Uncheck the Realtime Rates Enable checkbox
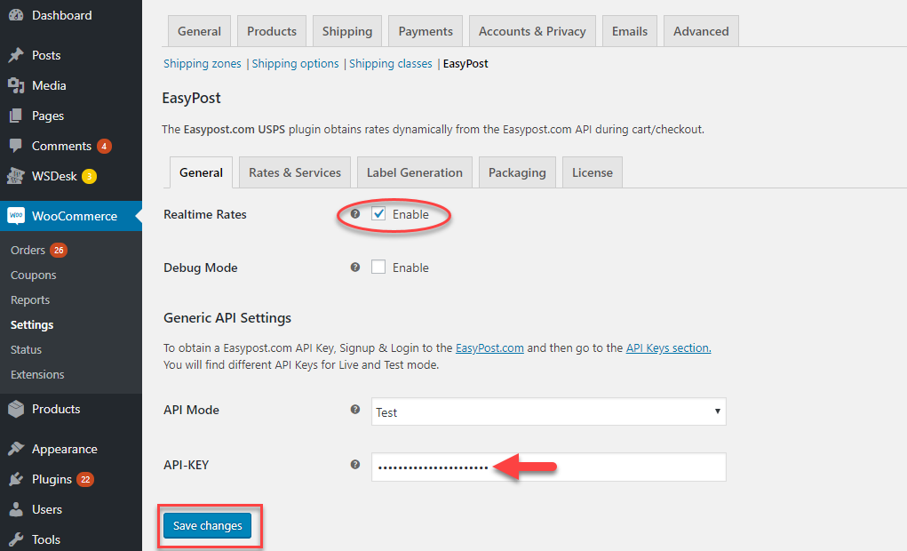This screenshot has width=907, height=551. (378, 214)
